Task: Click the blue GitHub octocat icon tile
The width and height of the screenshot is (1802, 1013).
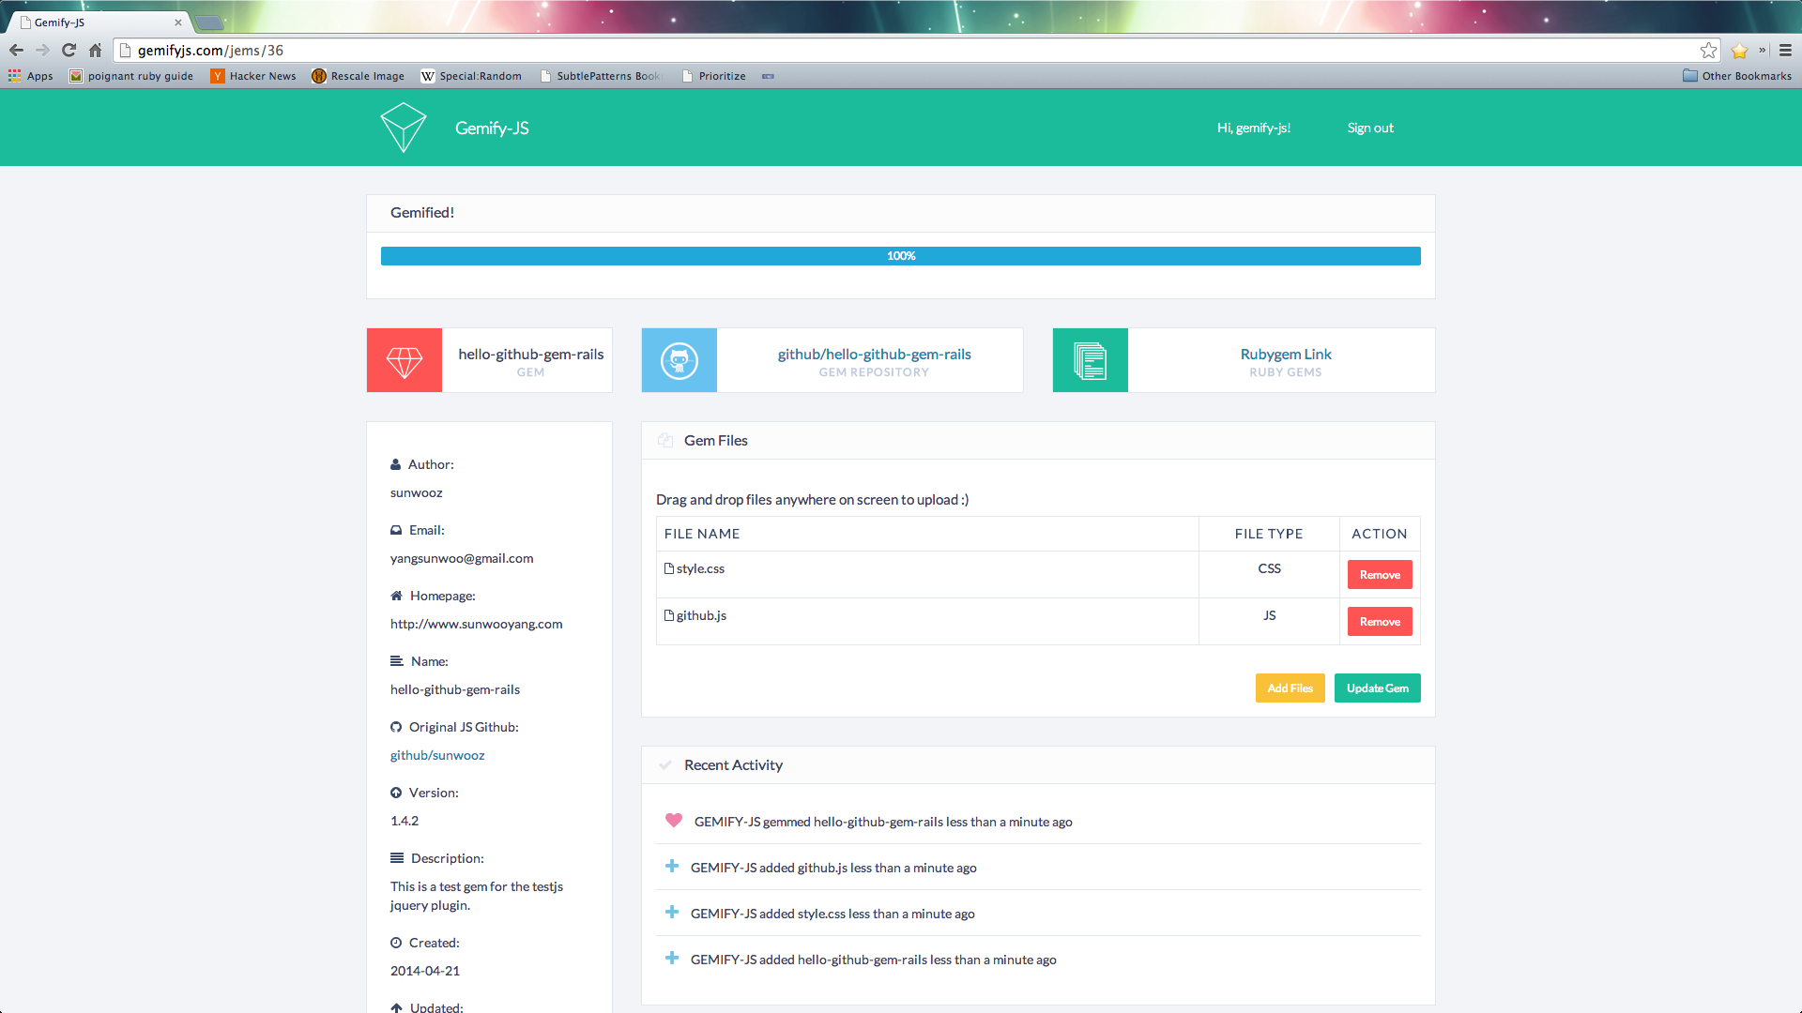Action: click(x=680, y=360)
